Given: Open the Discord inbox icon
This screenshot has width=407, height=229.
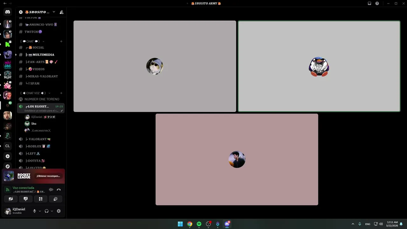Looking at the screenshot, I should pos(369,3).
